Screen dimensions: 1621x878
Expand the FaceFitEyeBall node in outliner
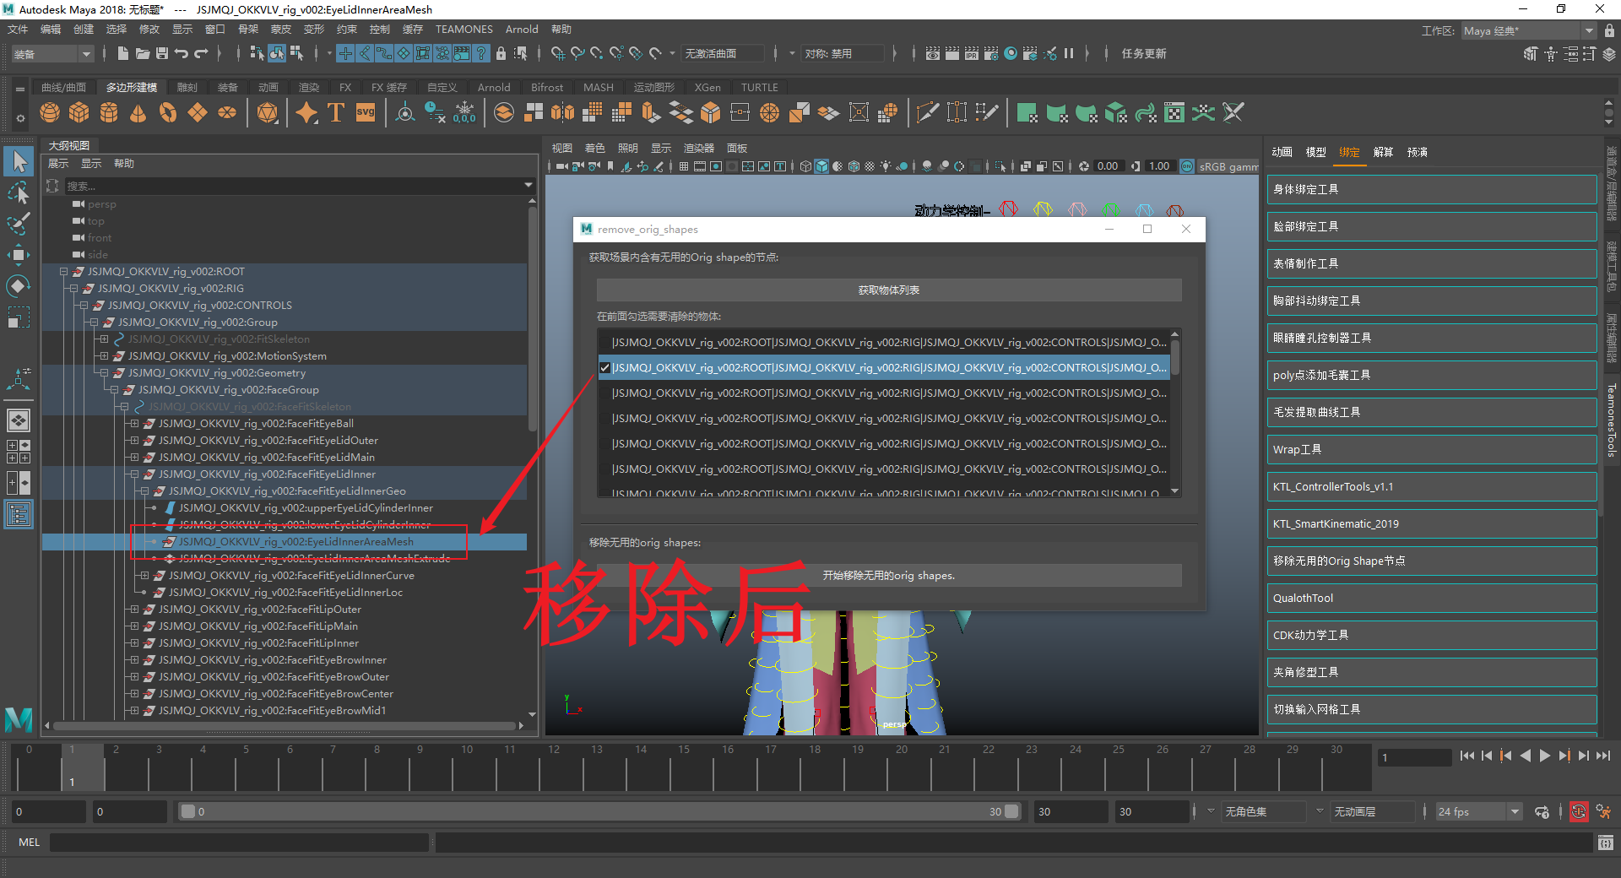134,424
